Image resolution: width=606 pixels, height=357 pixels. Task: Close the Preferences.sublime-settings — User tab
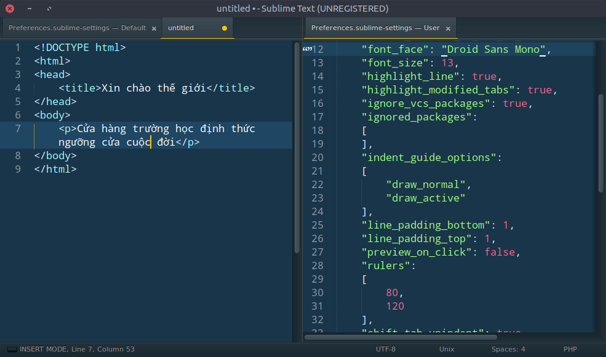[448, 28]
